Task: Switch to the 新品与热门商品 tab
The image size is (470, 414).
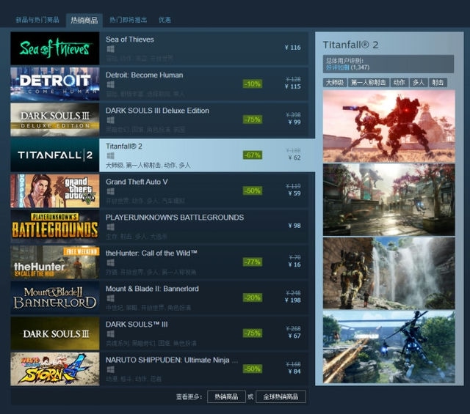Action: click(x=37, y=20)
